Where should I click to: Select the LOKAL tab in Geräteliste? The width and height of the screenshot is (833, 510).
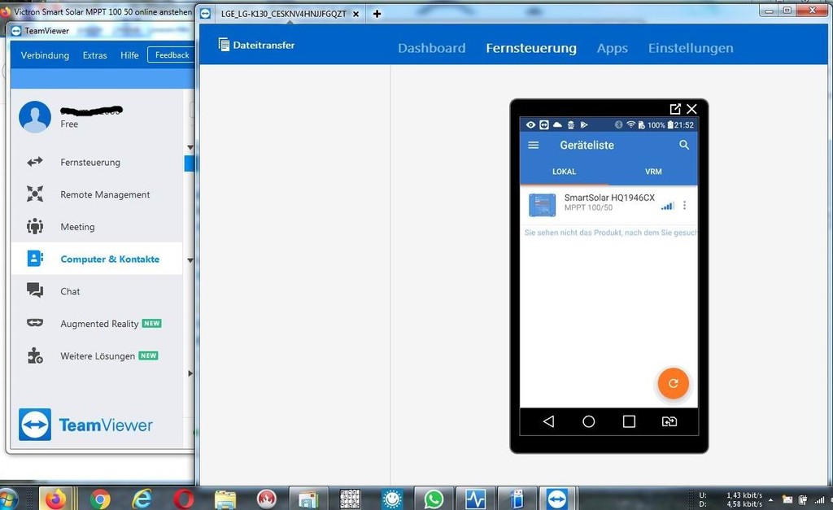point(565,172)
